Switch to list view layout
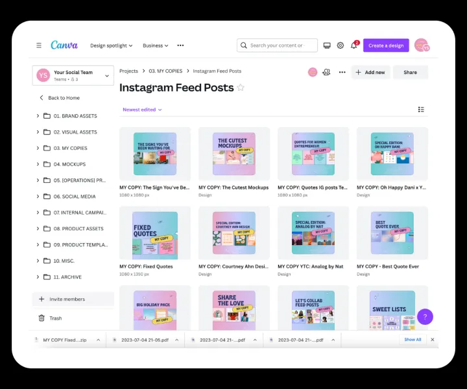The height and width of the screenshot is (389, 467). pyautogui.click(x=421, y=110)
